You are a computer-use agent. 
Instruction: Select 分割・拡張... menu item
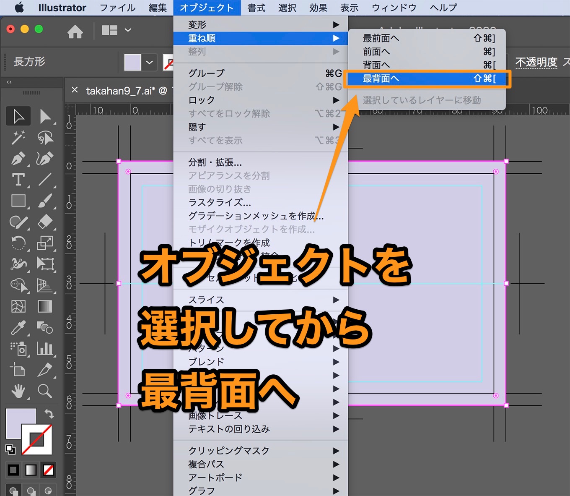(x=261, y=162)
